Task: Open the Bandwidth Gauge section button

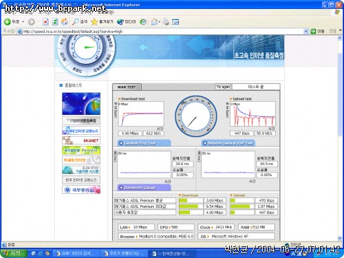Action: click(x=144, y=188)
